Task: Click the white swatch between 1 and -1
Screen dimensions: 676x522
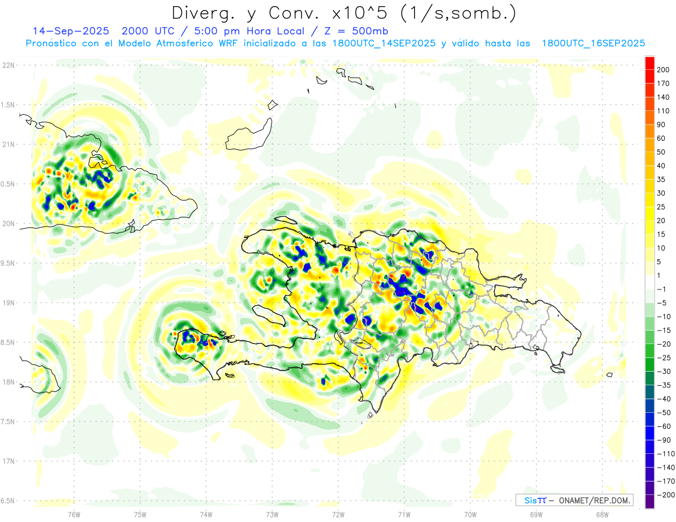Action: pyautogui.click(x=650, y=282)
